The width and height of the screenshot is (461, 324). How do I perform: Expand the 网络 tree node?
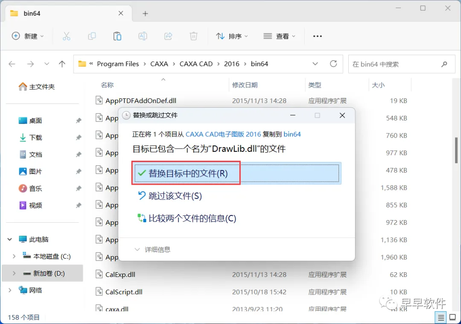(10, 290)
